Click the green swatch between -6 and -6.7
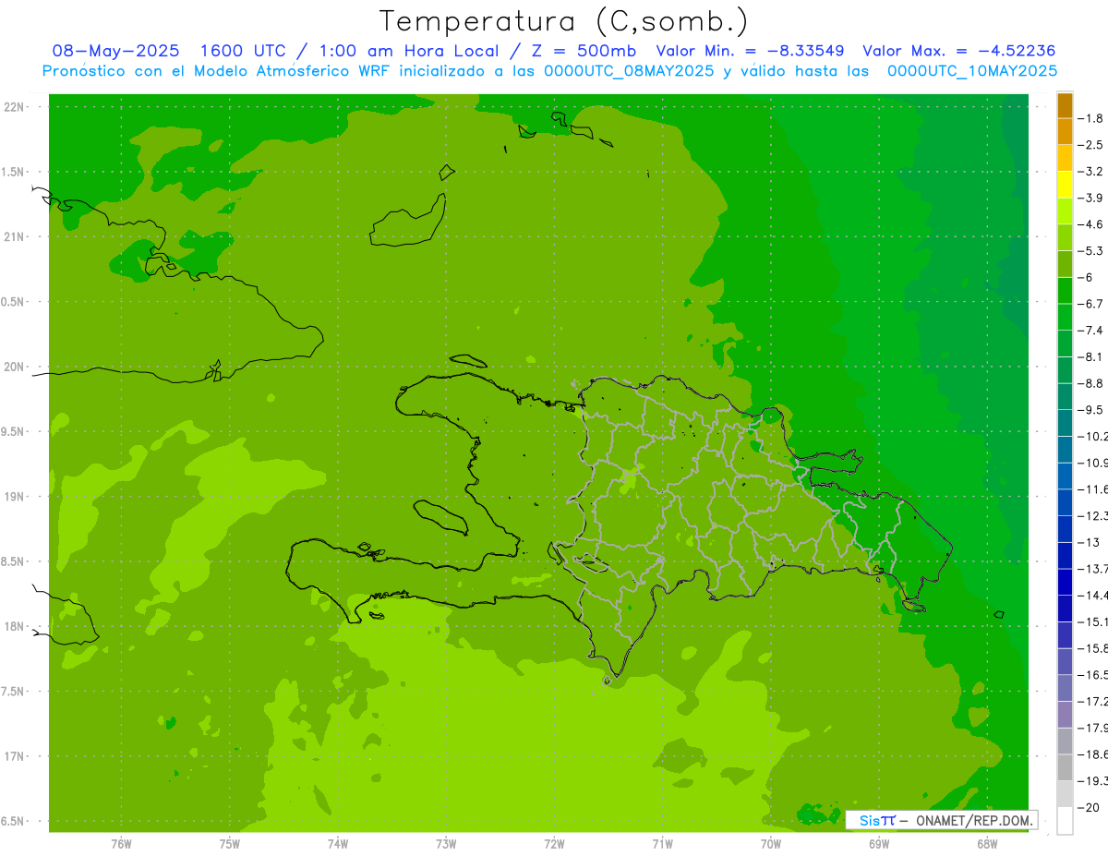 click(1066, 290)
